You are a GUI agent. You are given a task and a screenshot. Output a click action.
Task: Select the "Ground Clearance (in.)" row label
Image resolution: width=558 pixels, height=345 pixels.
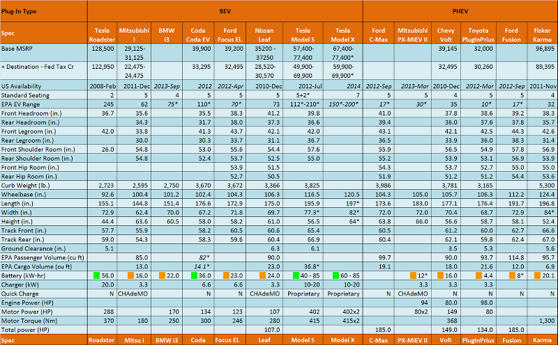pos(33,248)
